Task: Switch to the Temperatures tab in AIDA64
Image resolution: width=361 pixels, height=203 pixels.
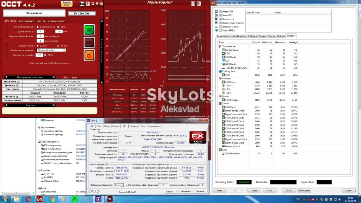Action: 224,36
